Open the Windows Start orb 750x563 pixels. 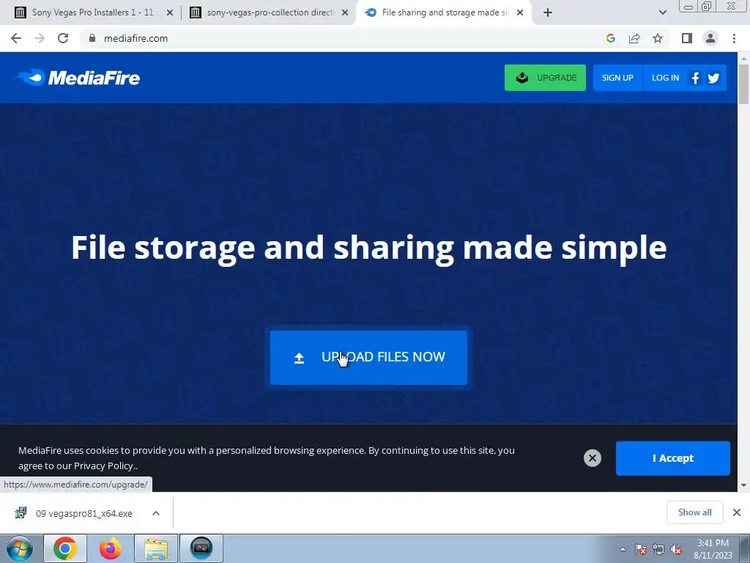coord(20,548)
